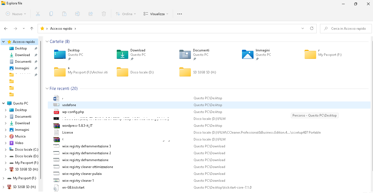This screenshot has height=193, width=373.
Task: Open the address bar history dropdown
Action: tap(303, 28)
